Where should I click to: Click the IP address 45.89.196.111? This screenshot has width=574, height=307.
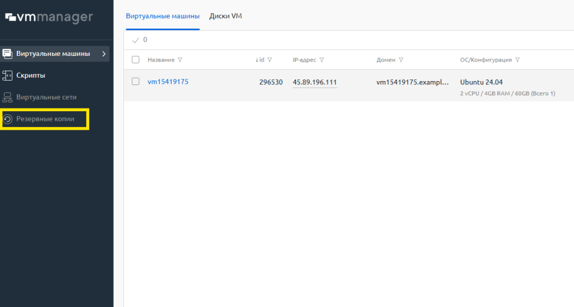314,82
